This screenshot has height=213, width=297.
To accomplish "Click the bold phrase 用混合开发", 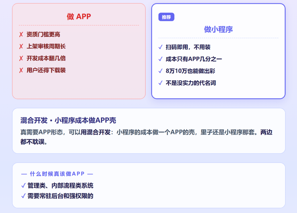I will (x=96, y=132).
